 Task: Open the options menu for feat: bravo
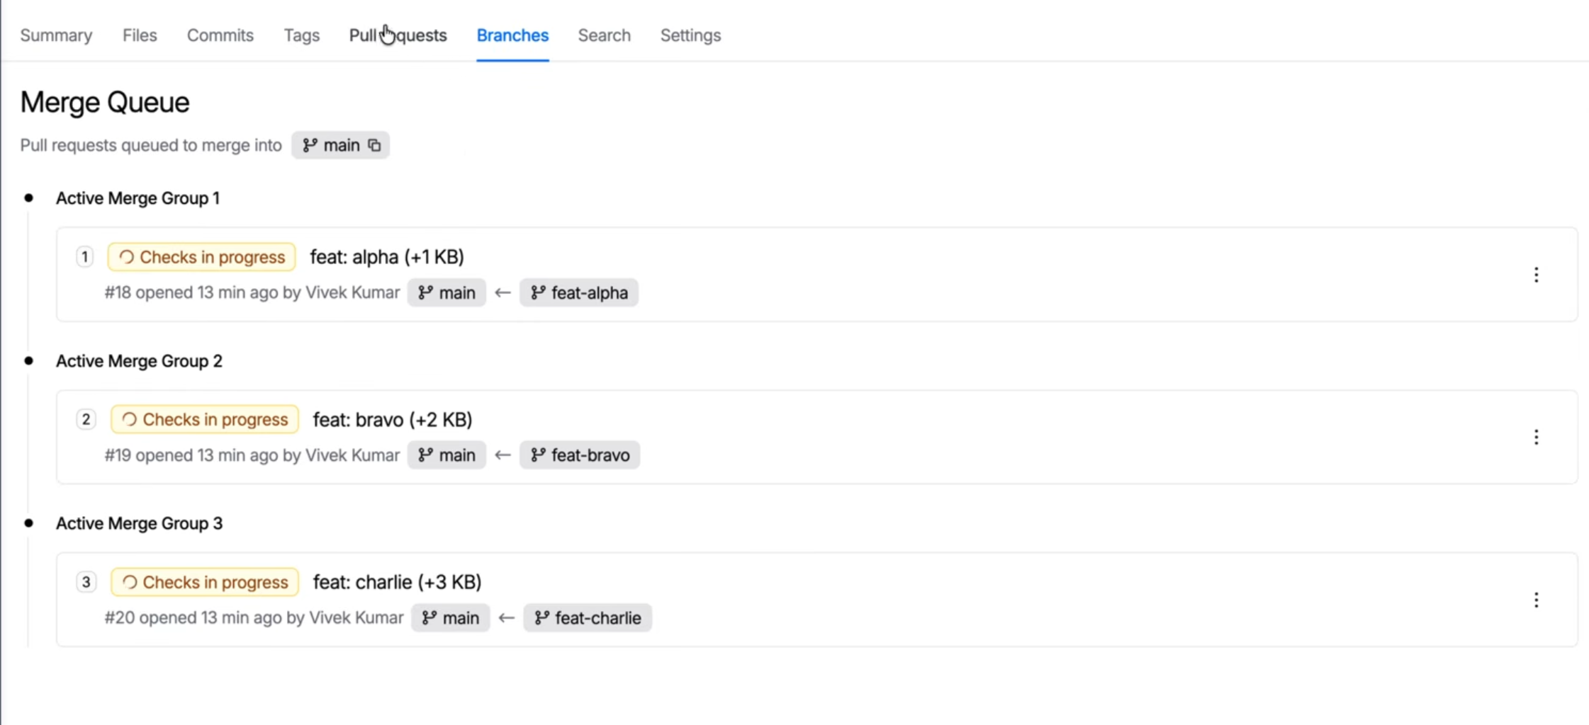[1536, 437]
